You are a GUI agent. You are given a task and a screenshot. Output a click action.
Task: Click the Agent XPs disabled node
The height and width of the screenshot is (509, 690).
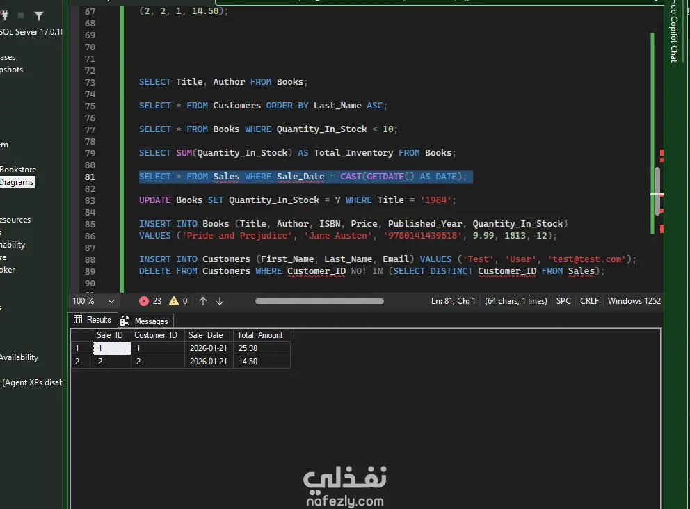(x=32, y=382)
